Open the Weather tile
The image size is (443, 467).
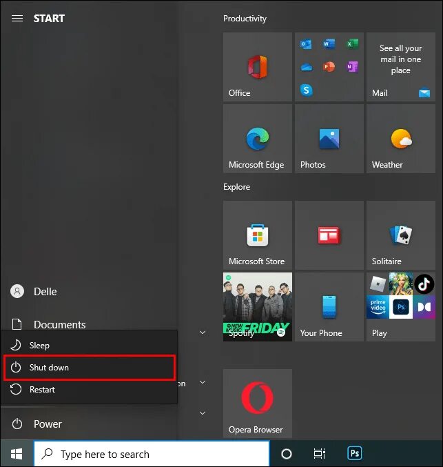click(401, 139)
